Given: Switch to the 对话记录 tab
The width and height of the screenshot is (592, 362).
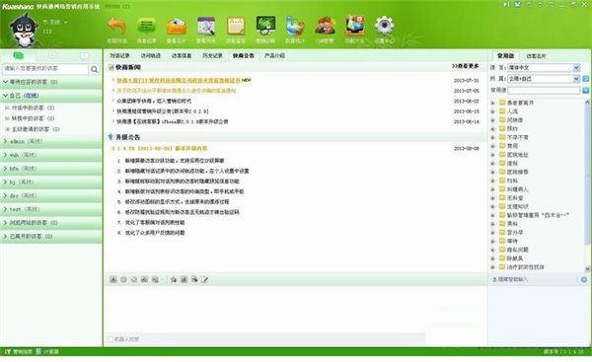Looking at the screenshot, I should pyautogui.click(x=119, y=55).
